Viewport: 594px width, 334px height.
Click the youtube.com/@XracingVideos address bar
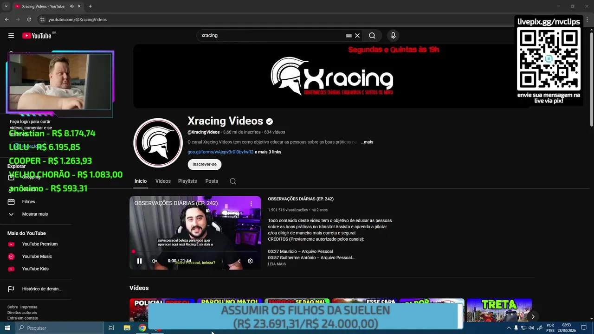click(77, 19)
